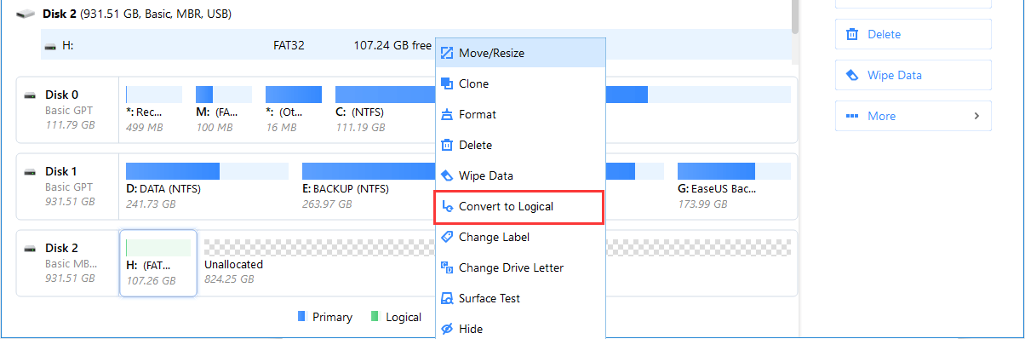
Task: Select Change Drive Letter menu entry
Action: [x=520, y=267]
